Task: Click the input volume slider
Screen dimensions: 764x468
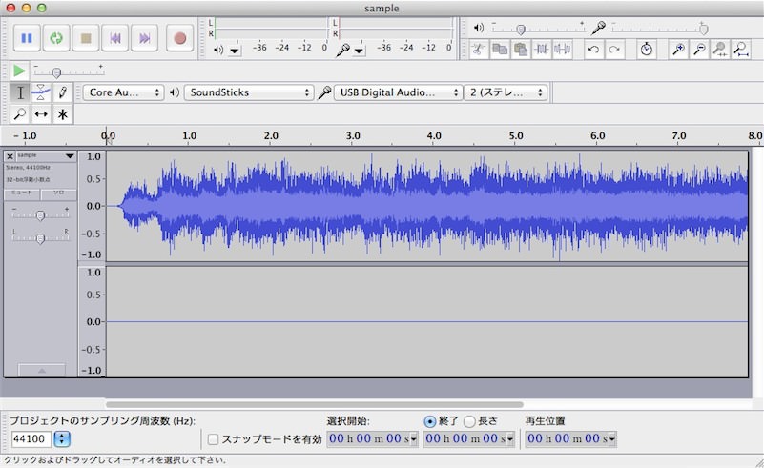Action: click(x=659, y=29)
